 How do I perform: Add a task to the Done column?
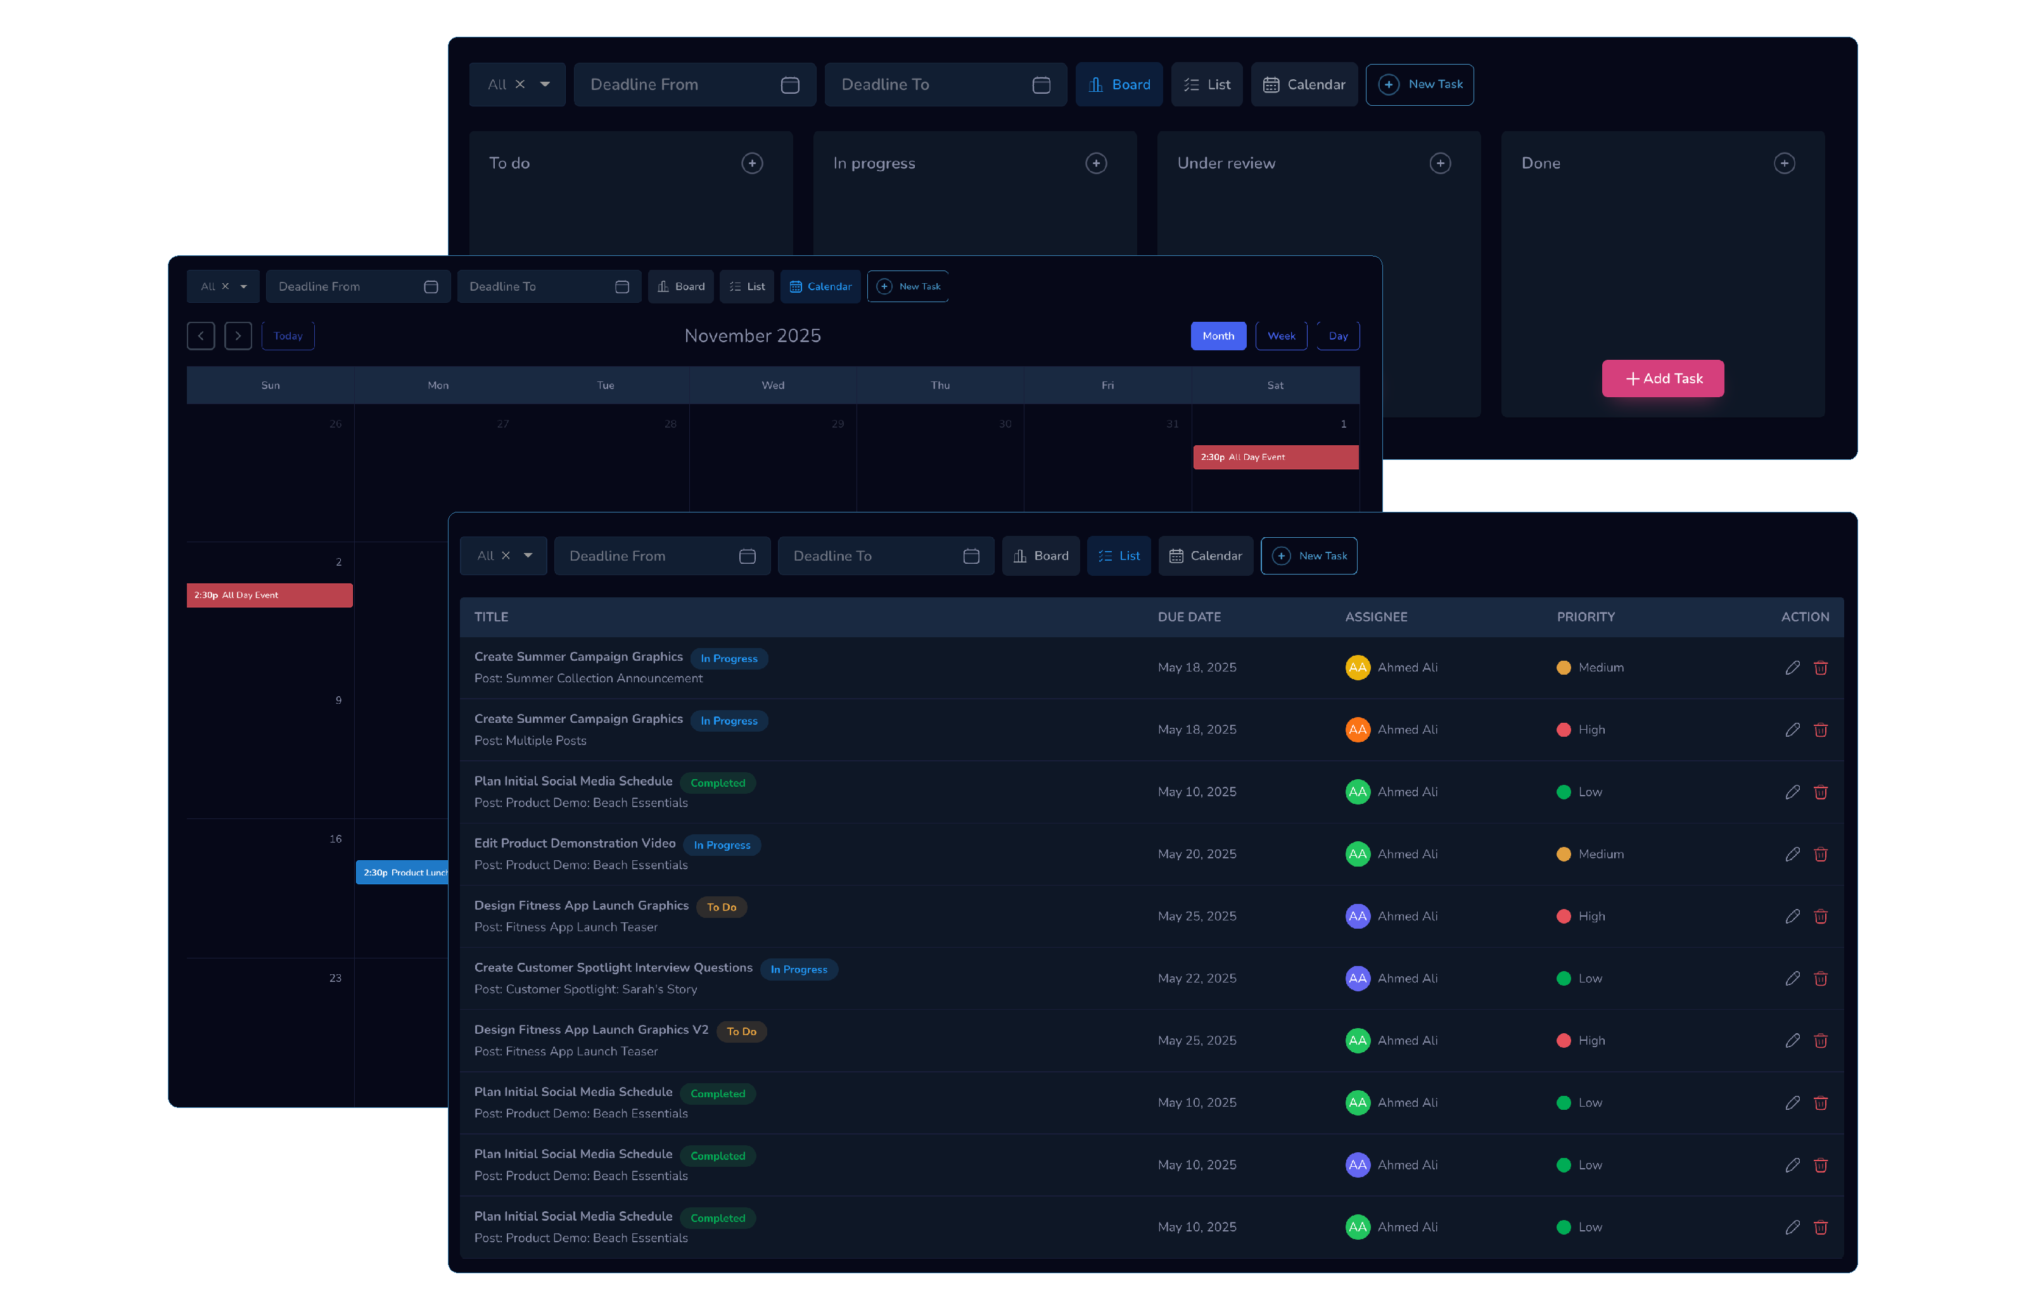tap(1785, 163)
